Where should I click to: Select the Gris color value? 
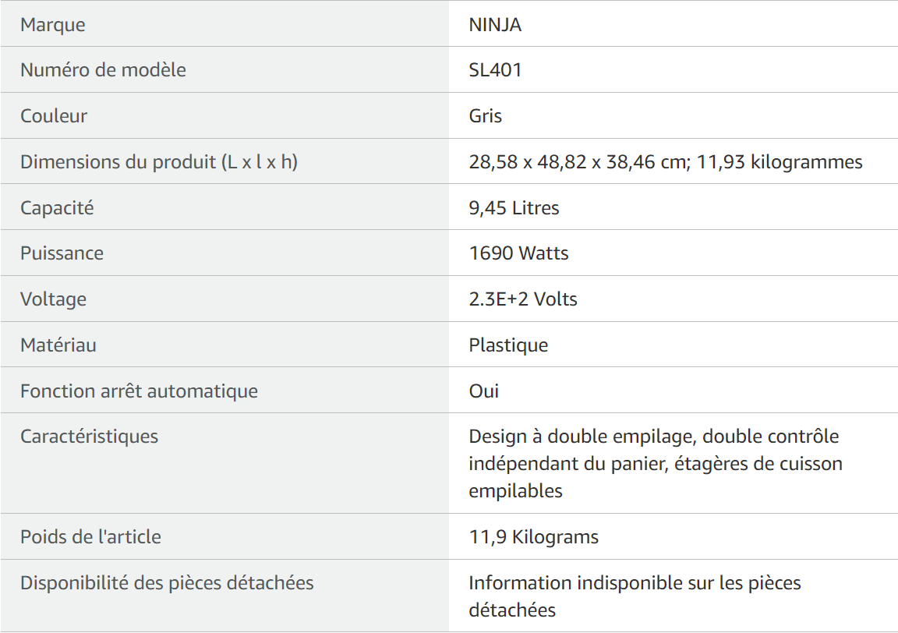485,115
